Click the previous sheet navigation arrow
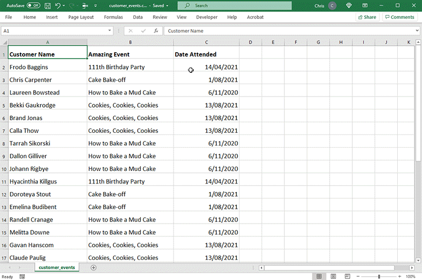This screenshot has width=422, height=280. pos(10,267)
